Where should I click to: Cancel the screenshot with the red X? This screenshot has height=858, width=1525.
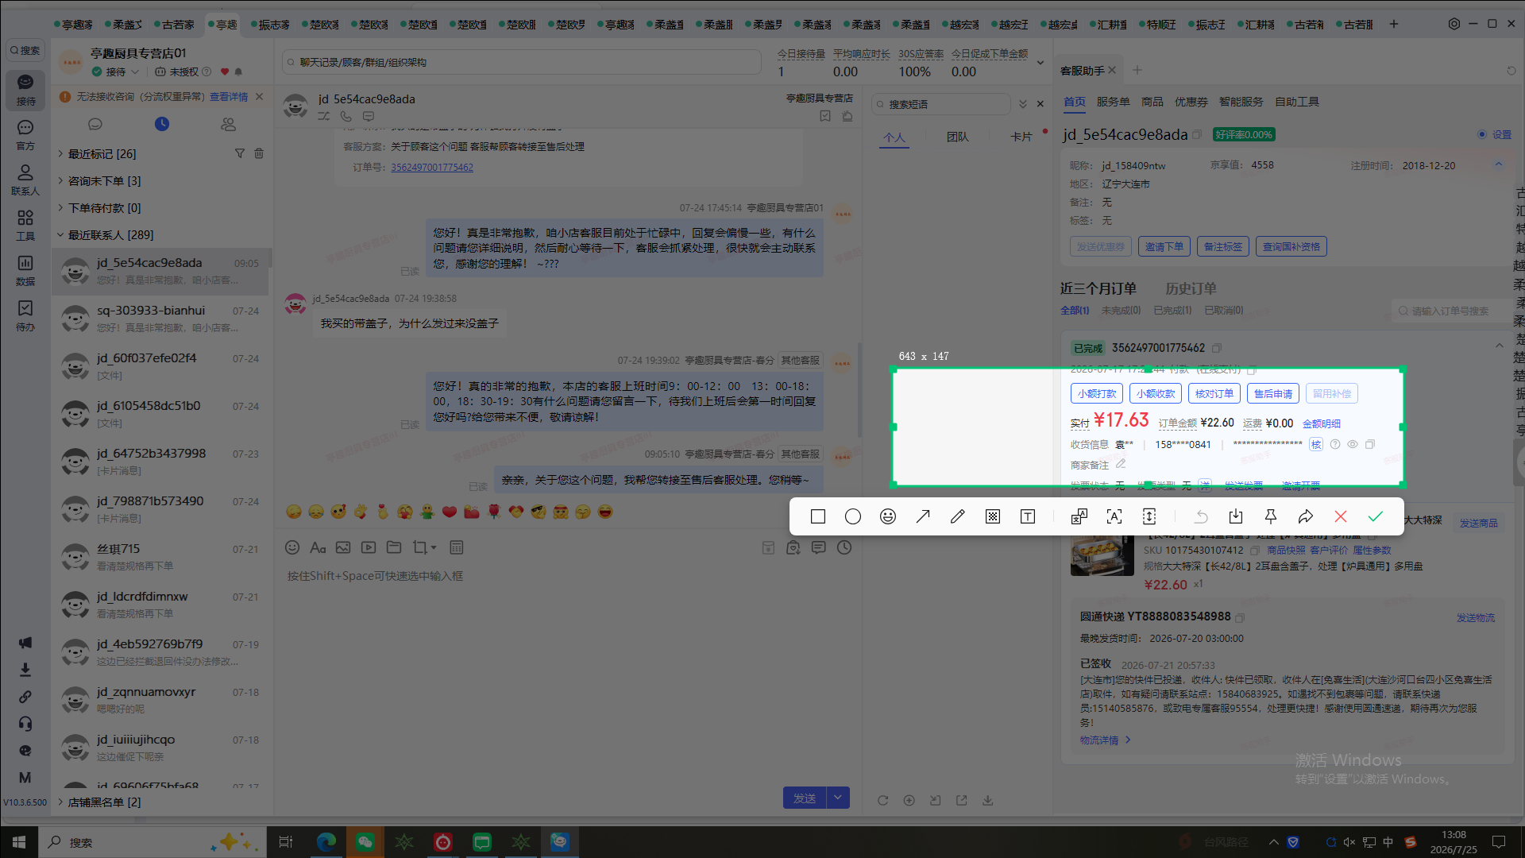(x=1341, y=517)
